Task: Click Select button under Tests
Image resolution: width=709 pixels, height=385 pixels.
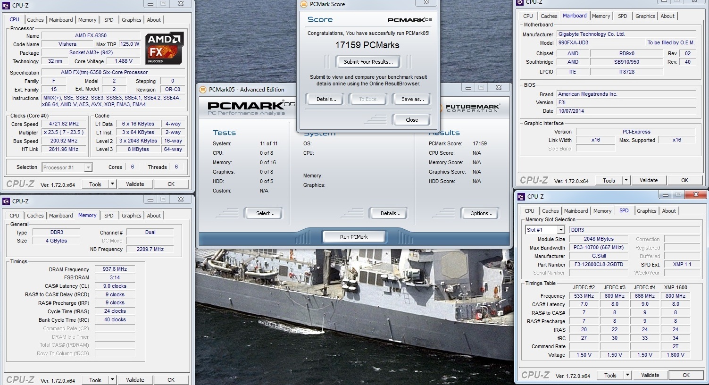Action: coord(265,213)
